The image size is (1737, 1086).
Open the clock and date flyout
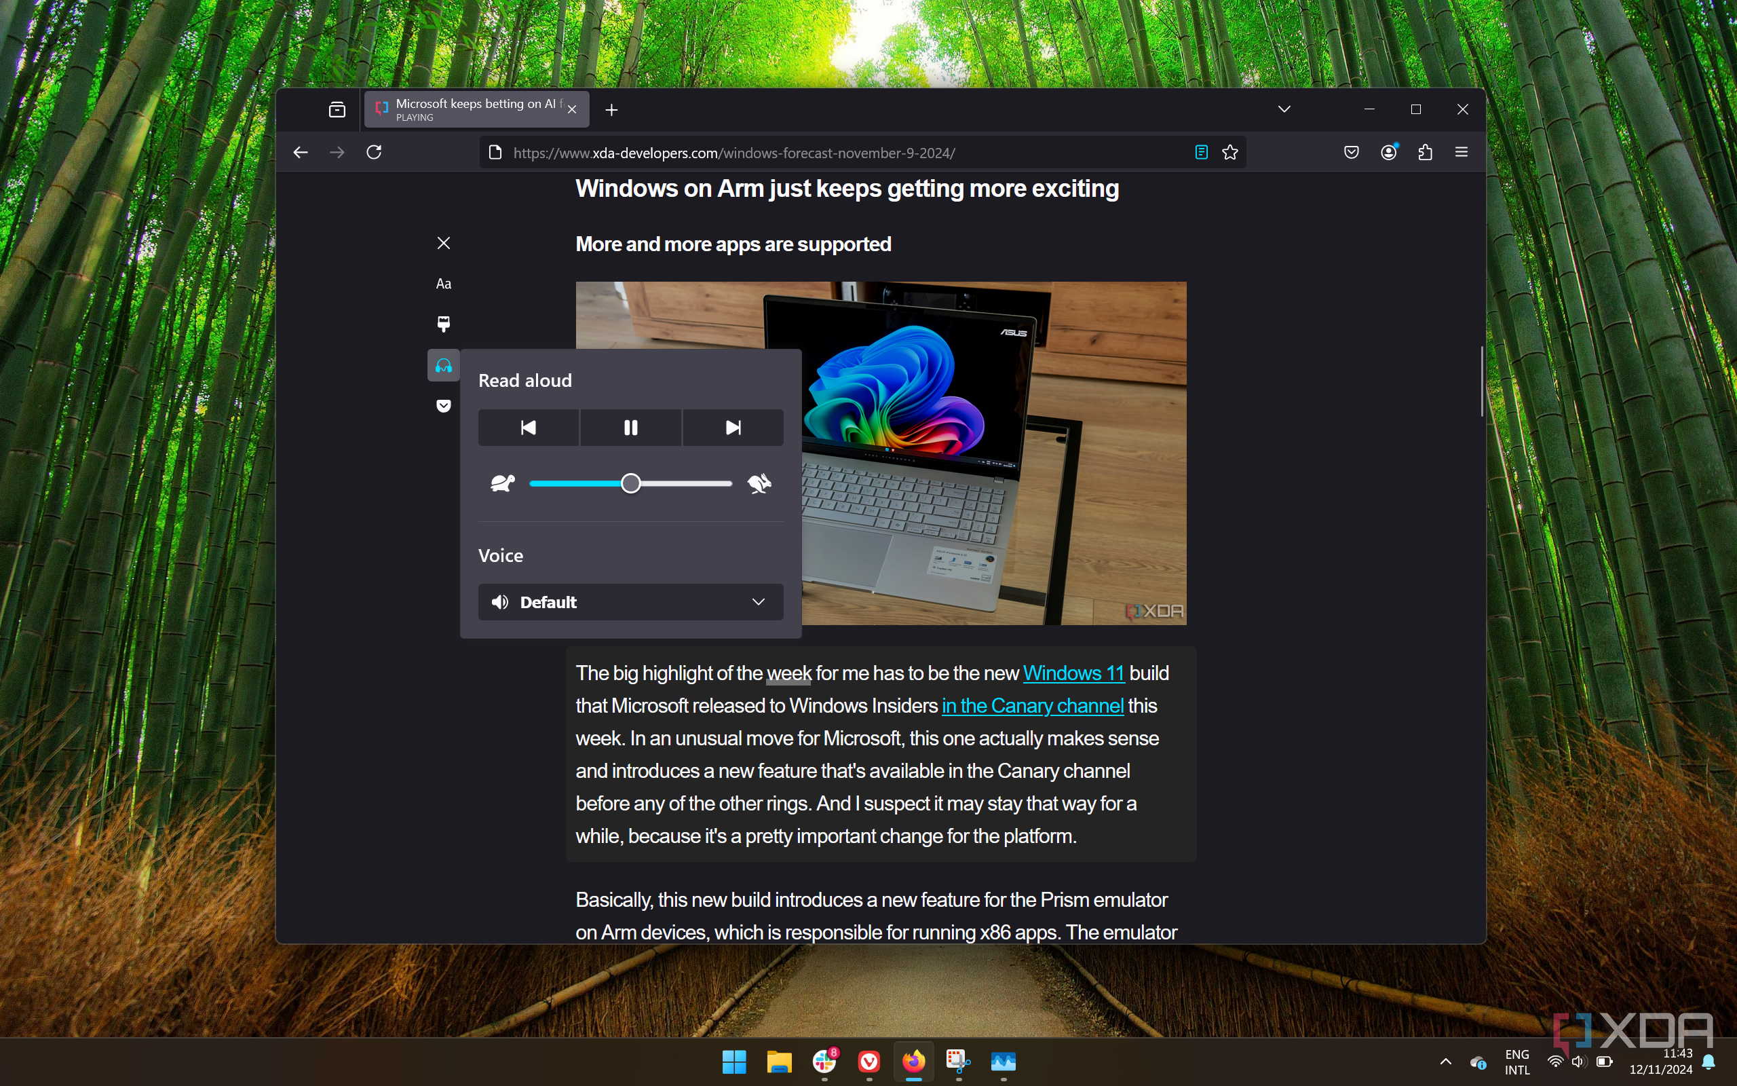[x=1661, y=1062]
